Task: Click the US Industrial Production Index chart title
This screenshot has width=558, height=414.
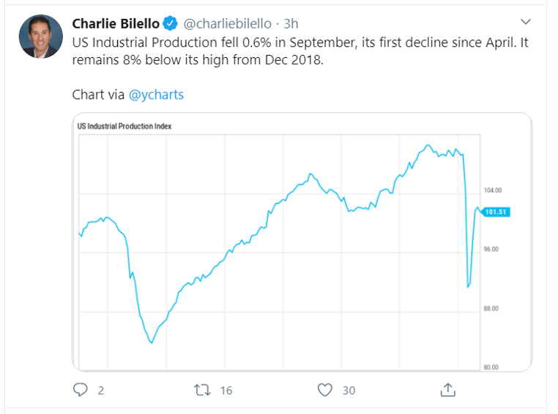Action: 124,126
